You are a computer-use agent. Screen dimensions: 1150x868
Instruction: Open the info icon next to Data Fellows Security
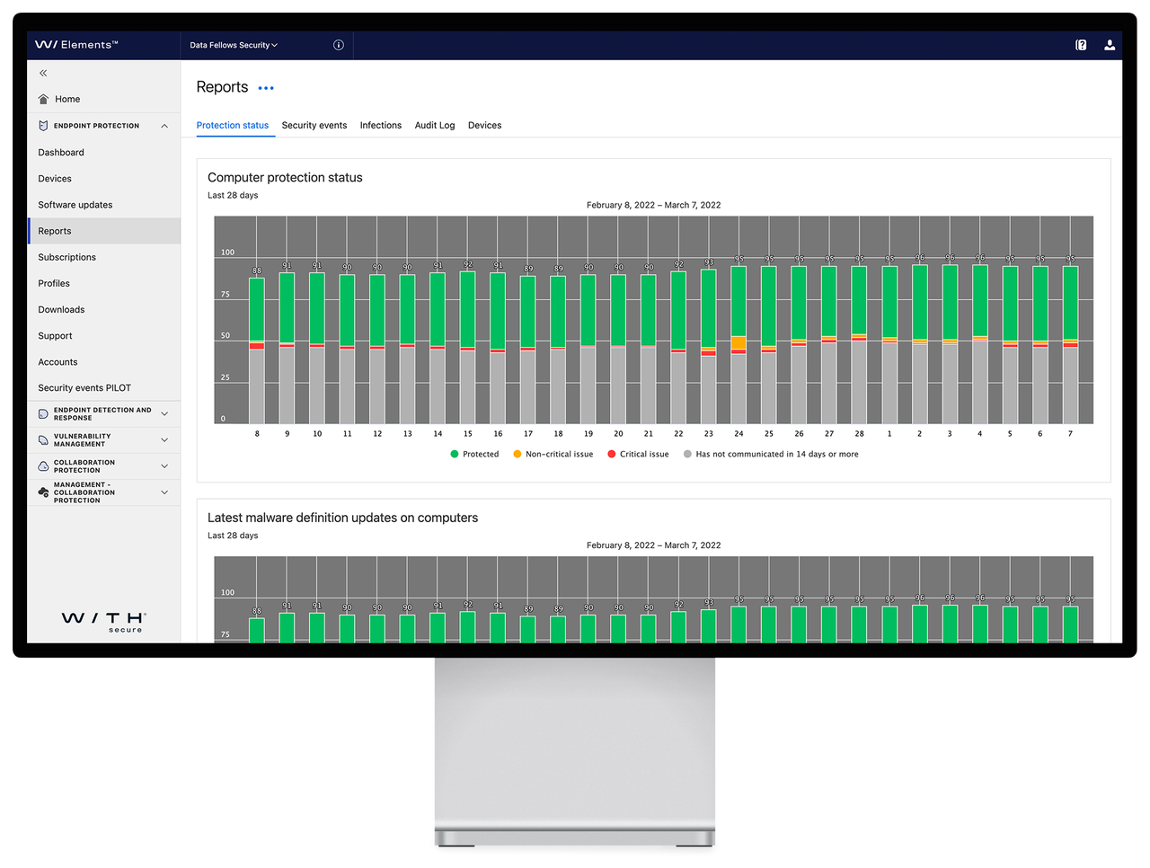(338, 44)
